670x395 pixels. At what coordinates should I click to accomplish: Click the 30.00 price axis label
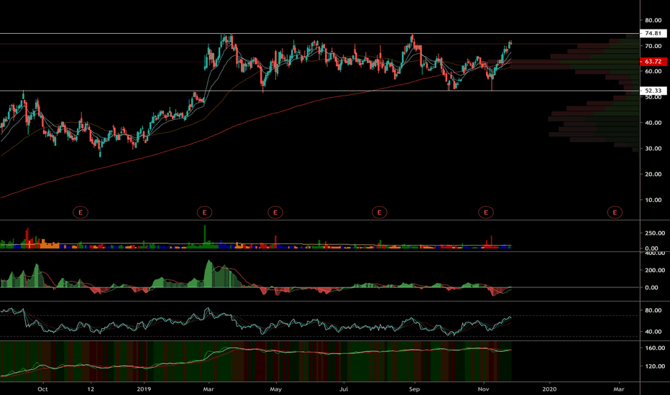pyautogui.click(x=653, y=149)
